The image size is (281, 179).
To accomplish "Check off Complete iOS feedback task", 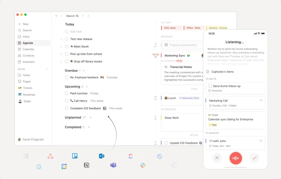I will pyautogui.click(x=67, y=108).
